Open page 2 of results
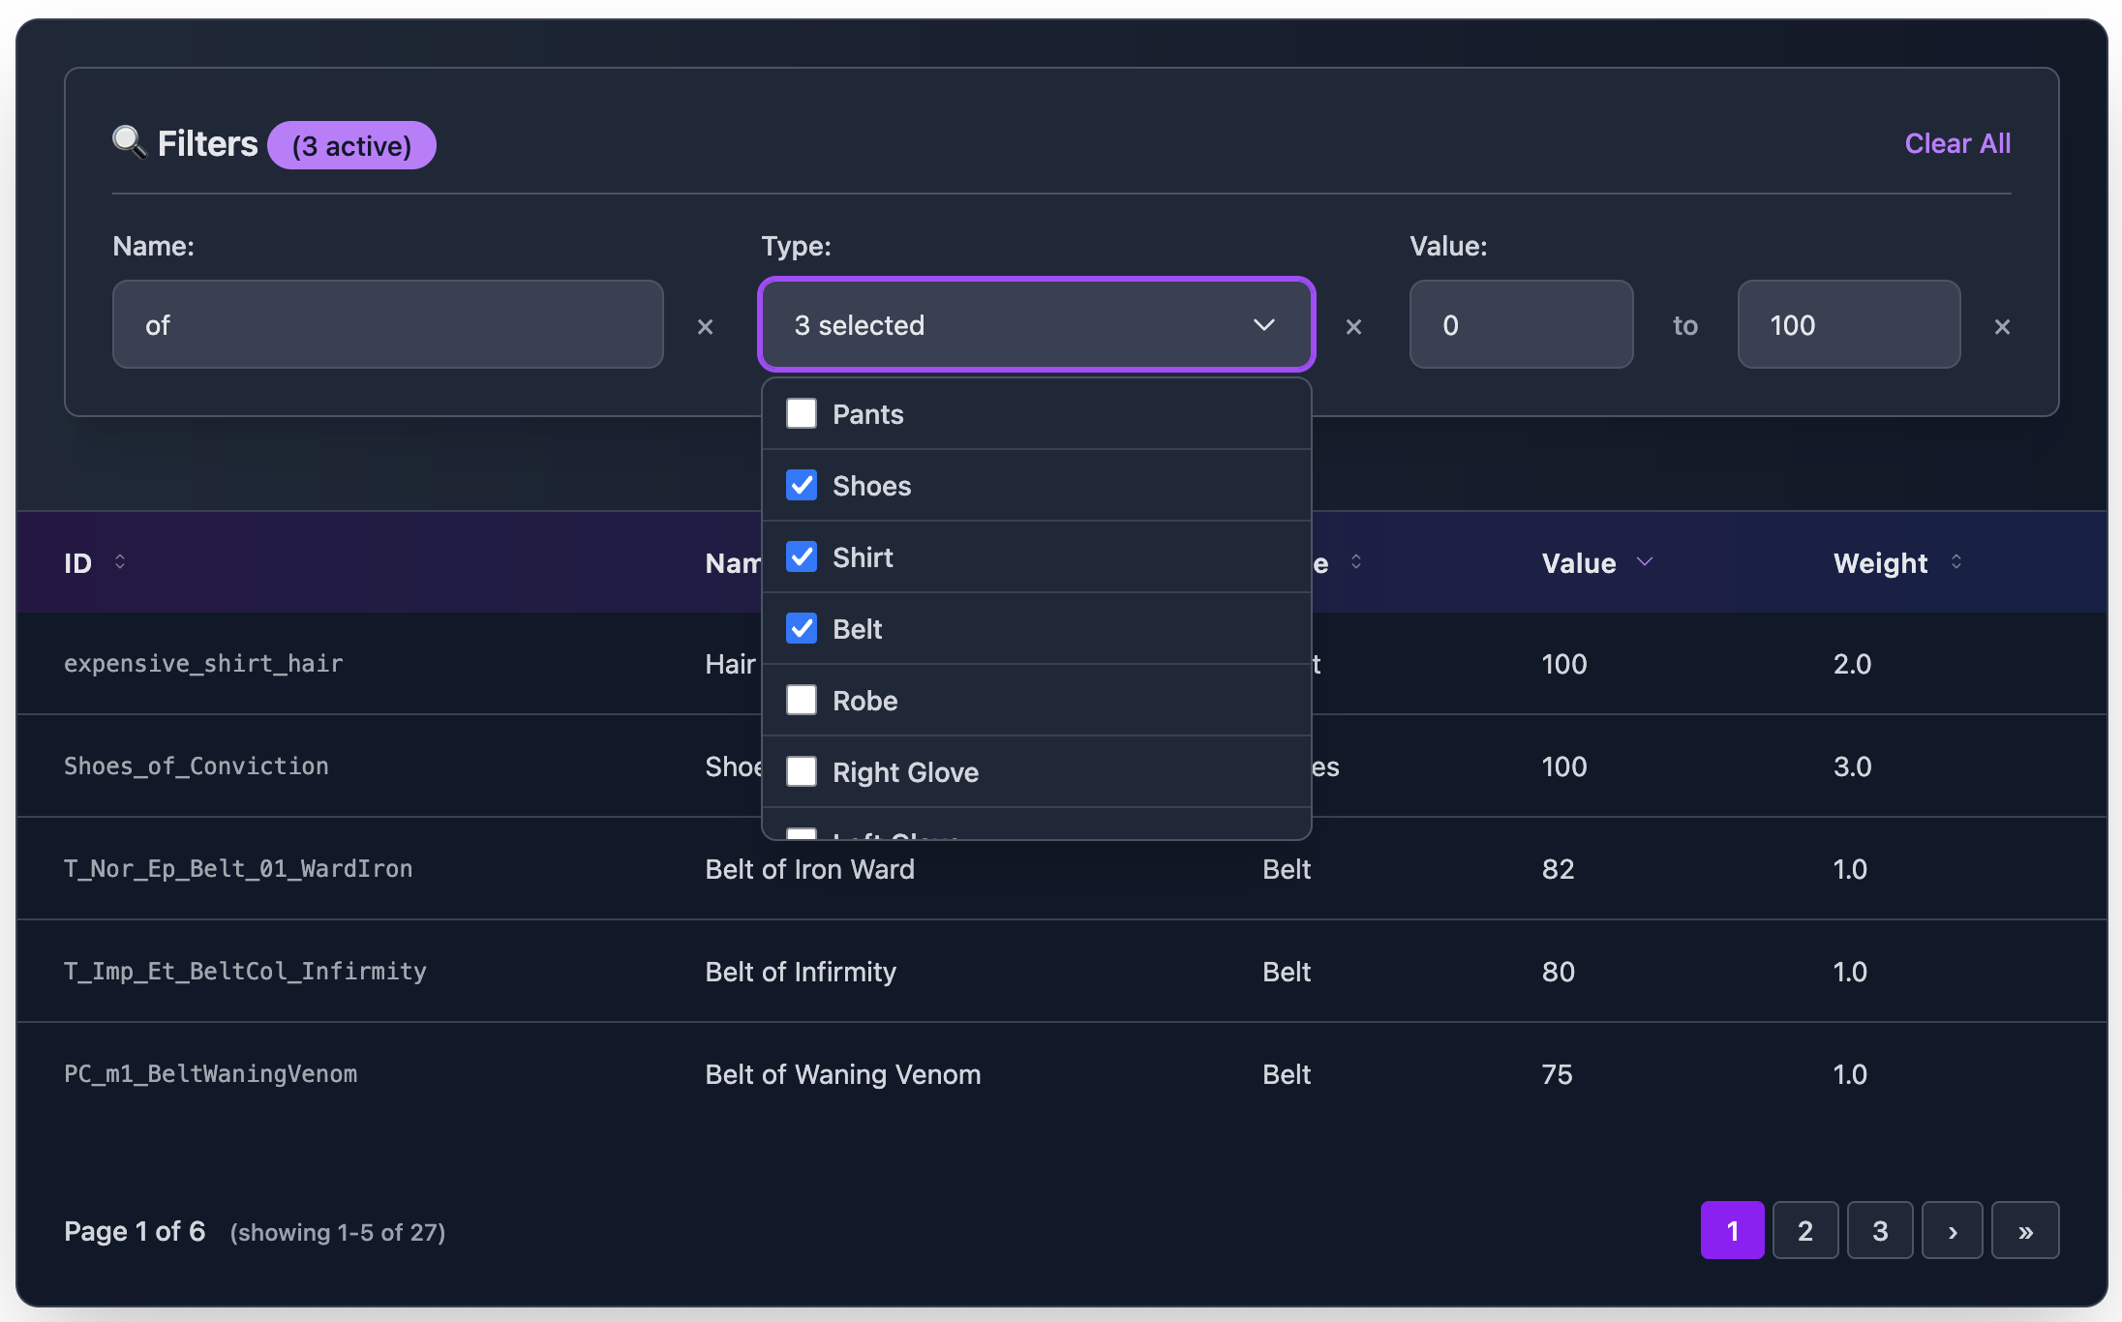The width and height of the screenshot is (2122, 1322). pyautogui.click(x=1804, y=1230)
